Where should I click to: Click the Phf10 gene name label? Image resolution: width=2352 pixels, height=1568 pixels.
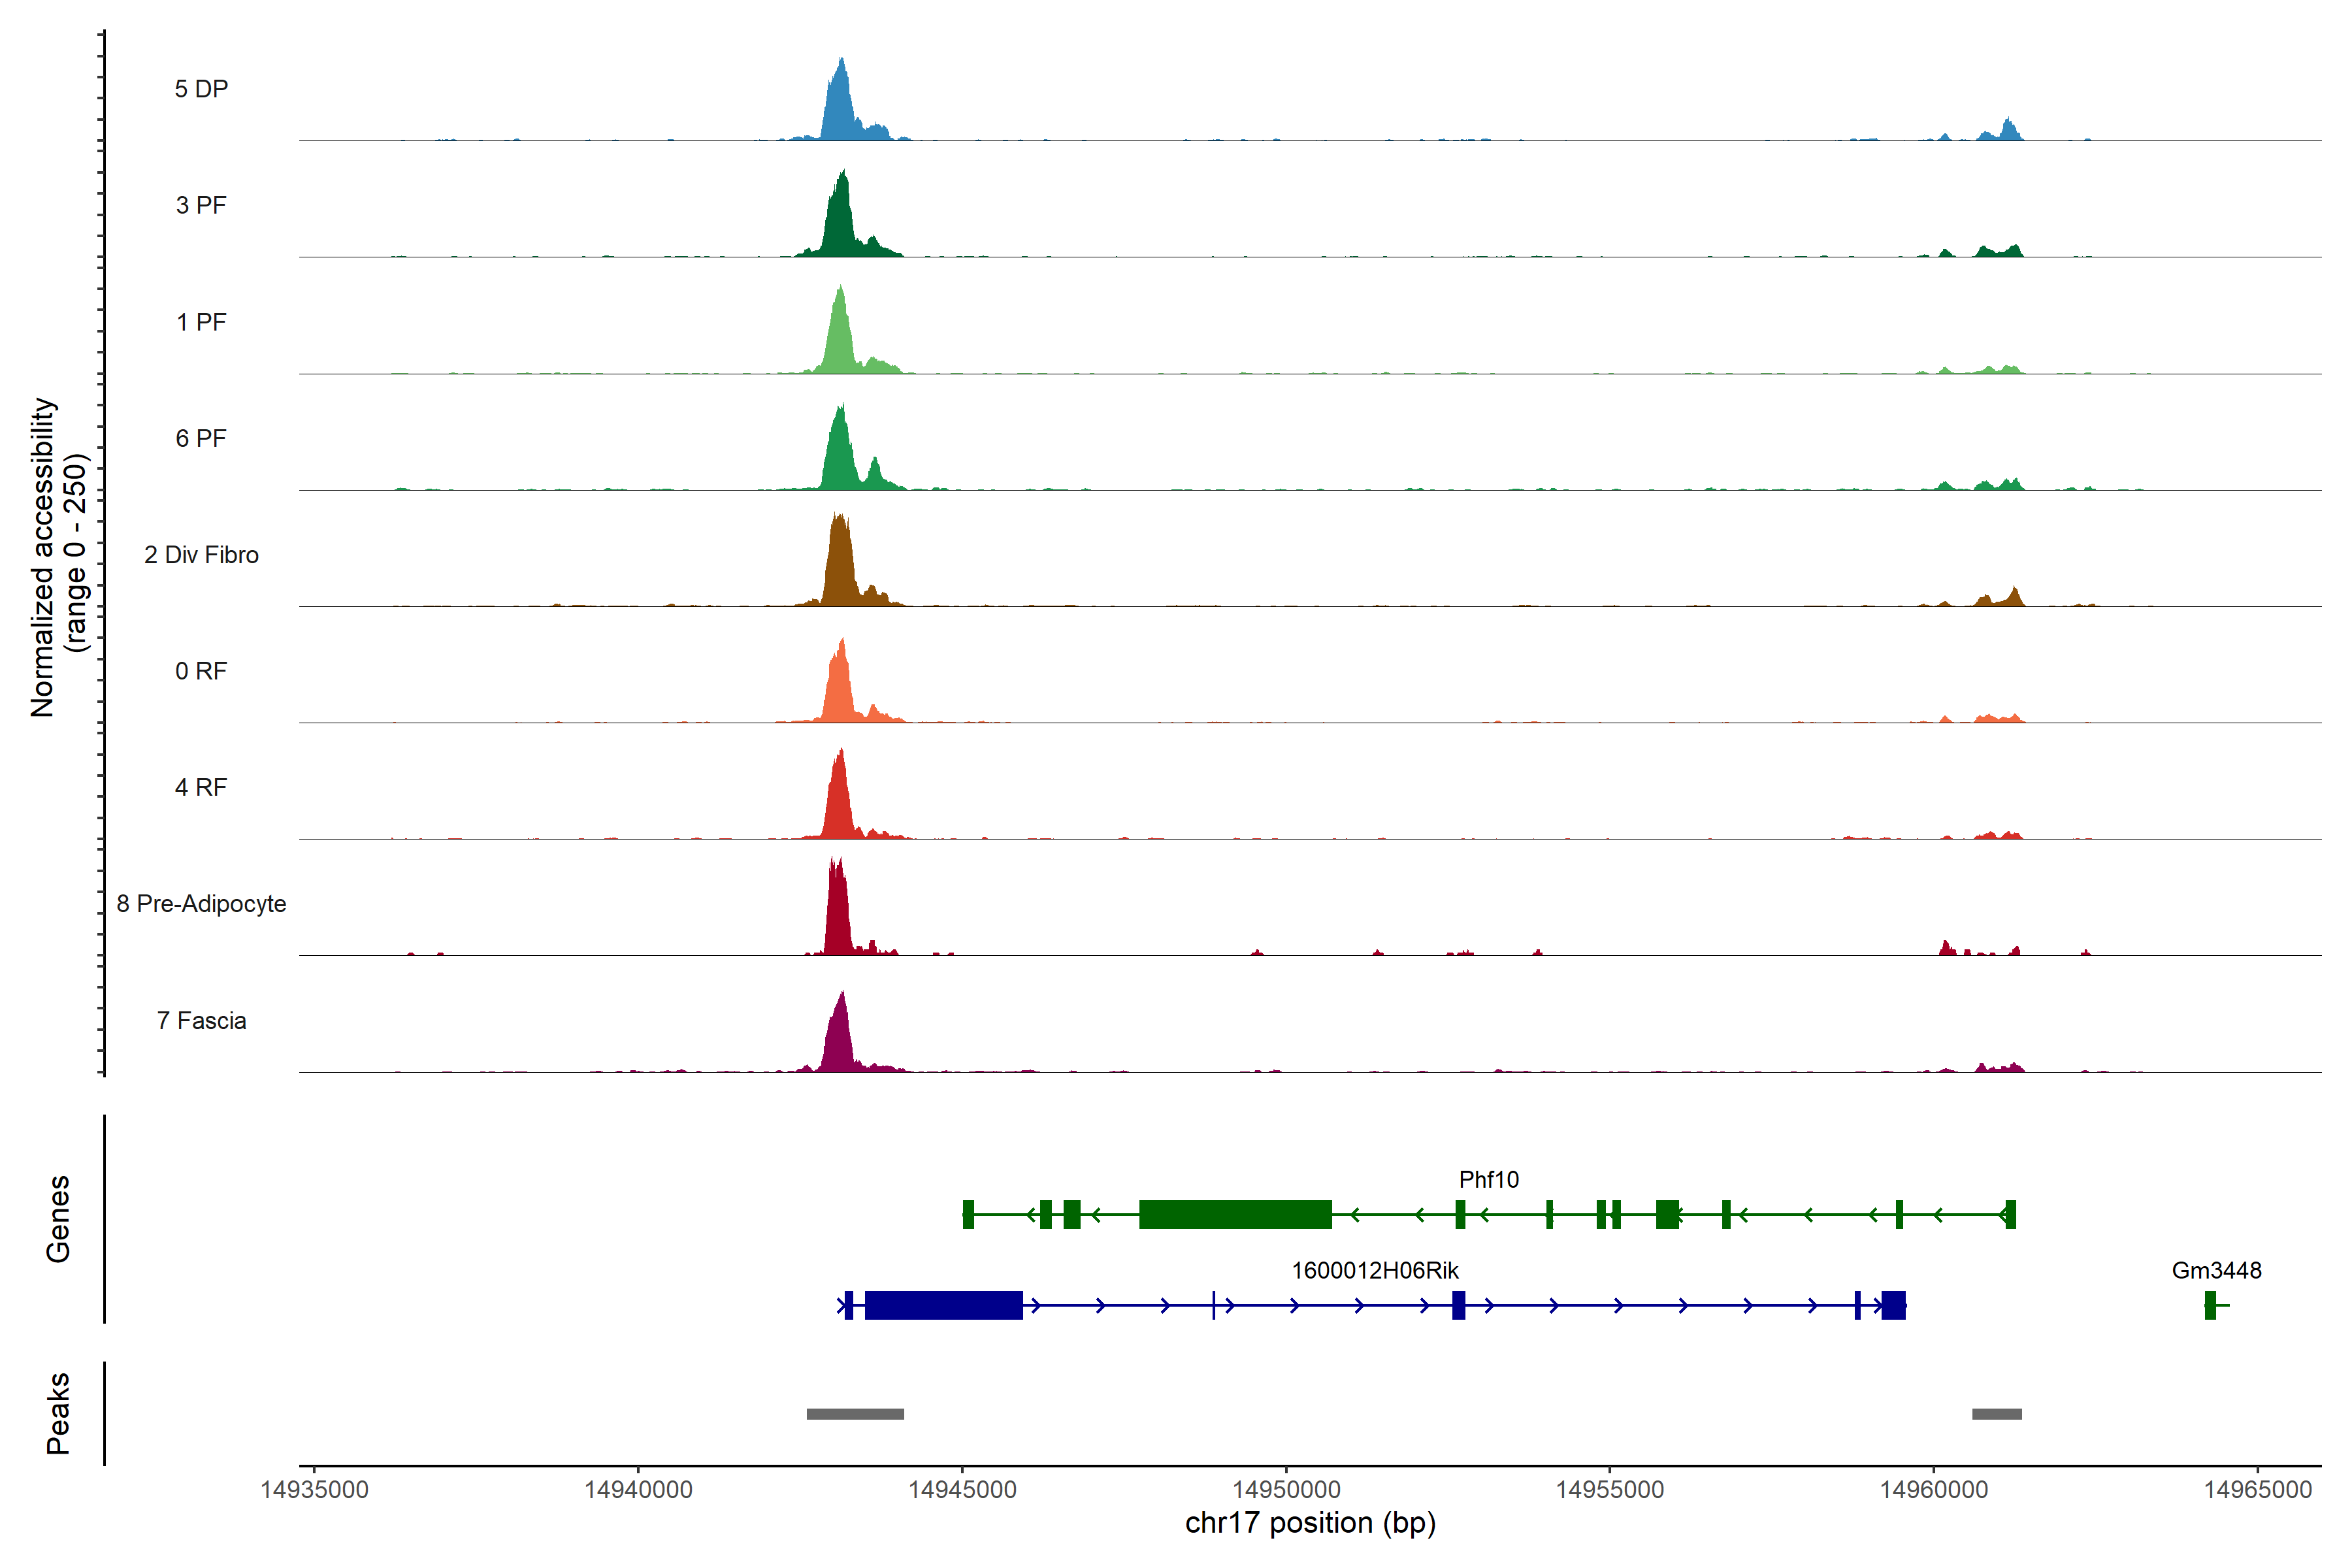1488,1180
